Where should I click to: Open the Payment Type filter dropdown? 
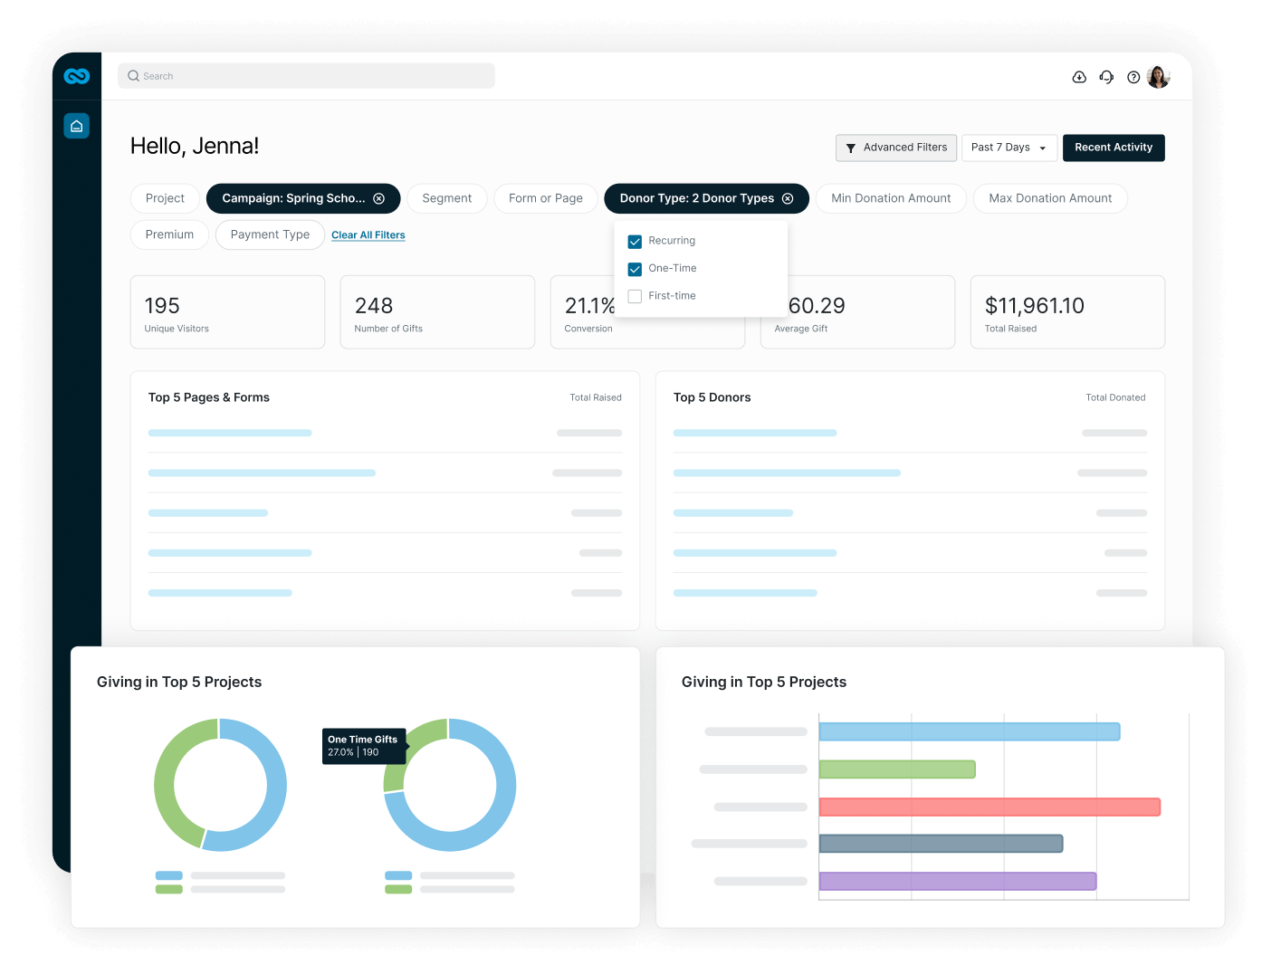click(270, 234)
